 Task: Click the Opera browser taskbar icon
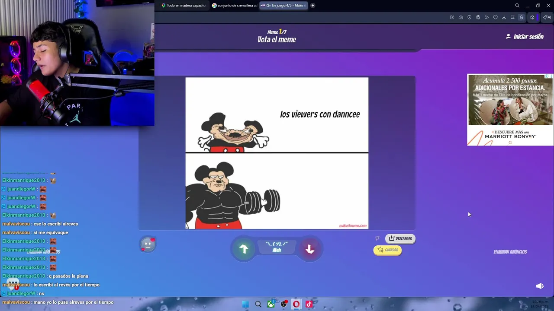click(x=296, y=304)
